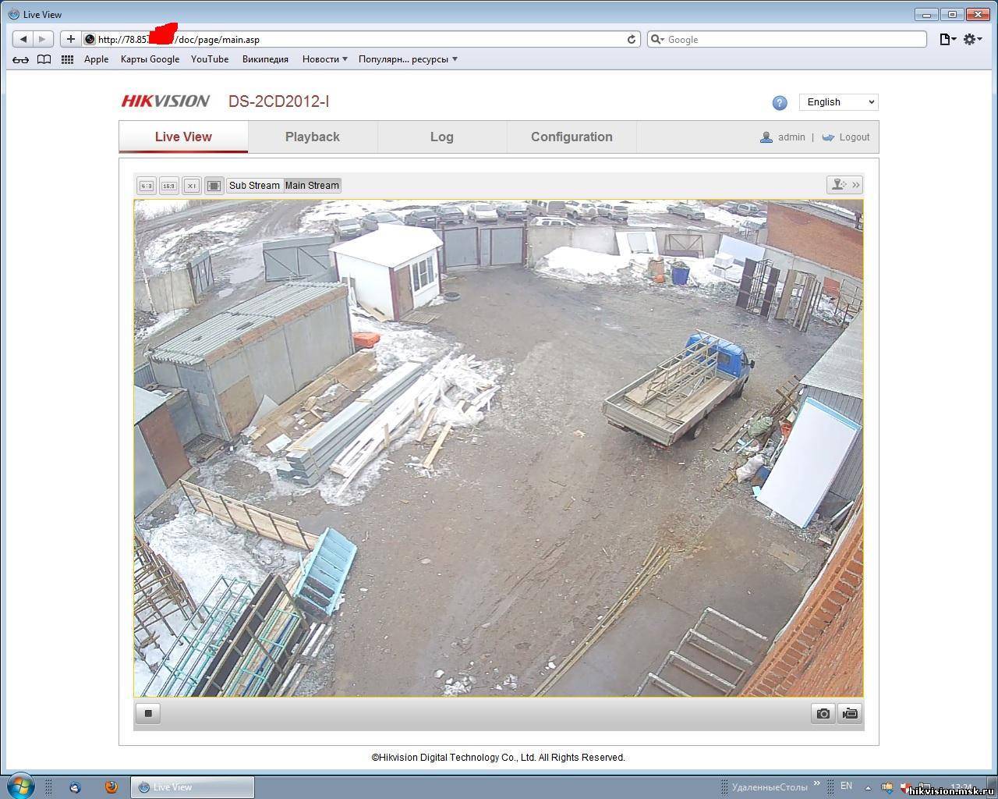Click the site icon in address bar

pos(90,39)
